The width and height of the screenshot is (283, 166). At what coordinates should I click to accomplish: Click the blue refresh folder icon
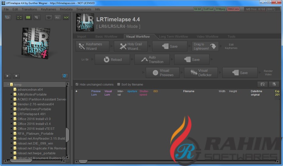coord(64,76)
